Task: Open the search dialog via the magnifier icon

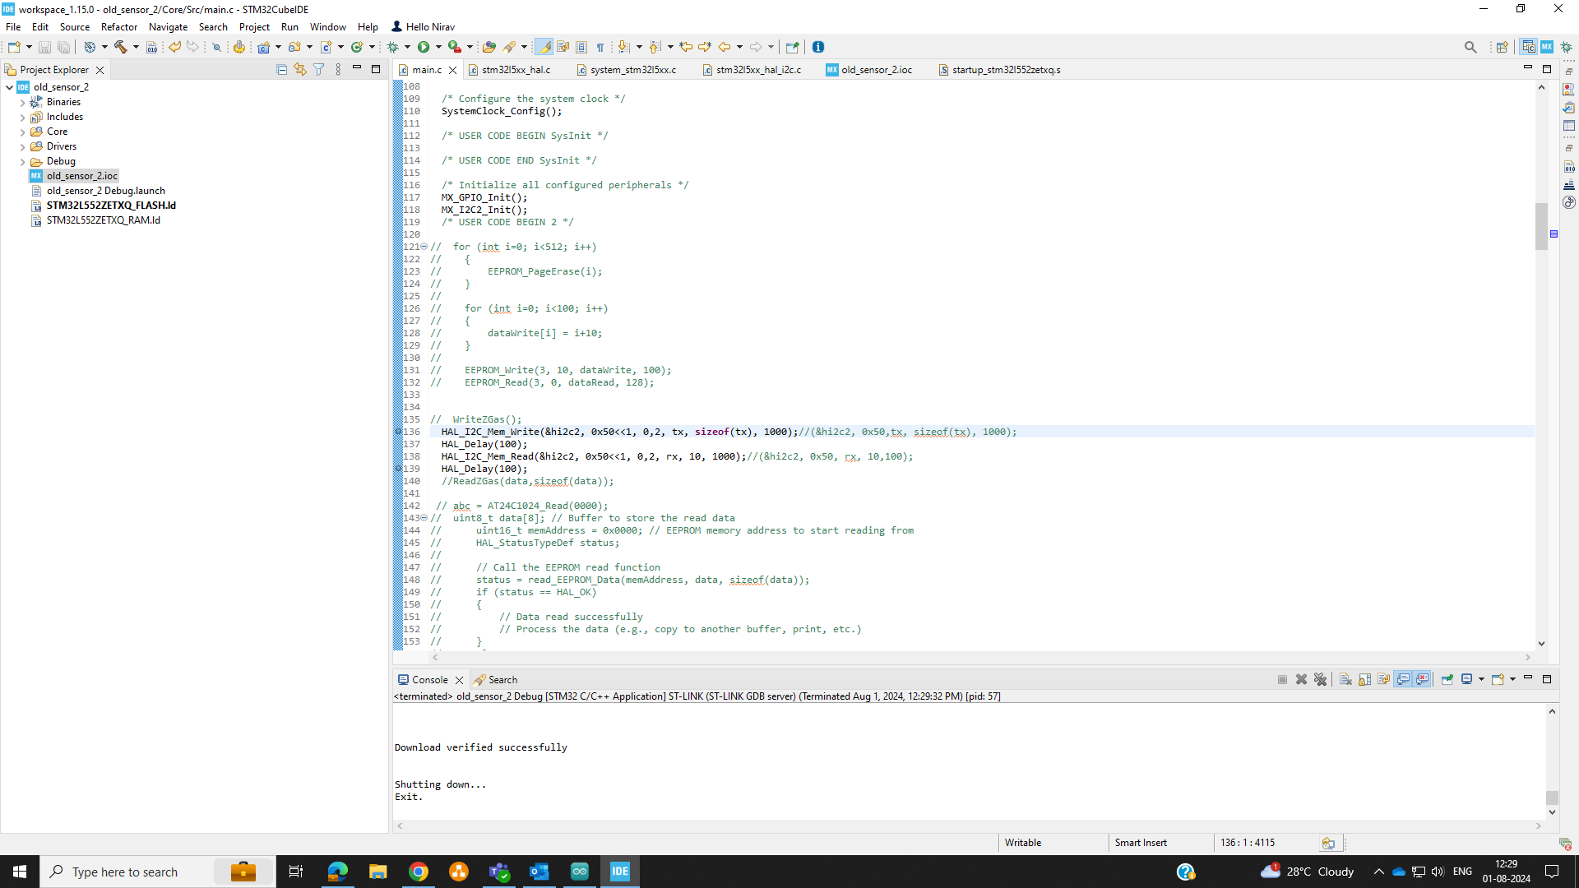Action: (1471, 47)
